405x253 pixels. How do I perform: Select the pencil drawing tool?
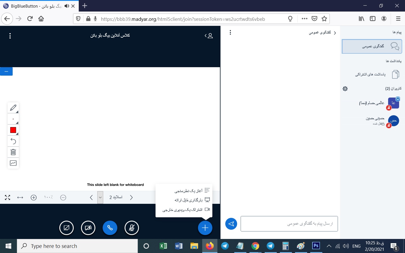tap(13, 108)
